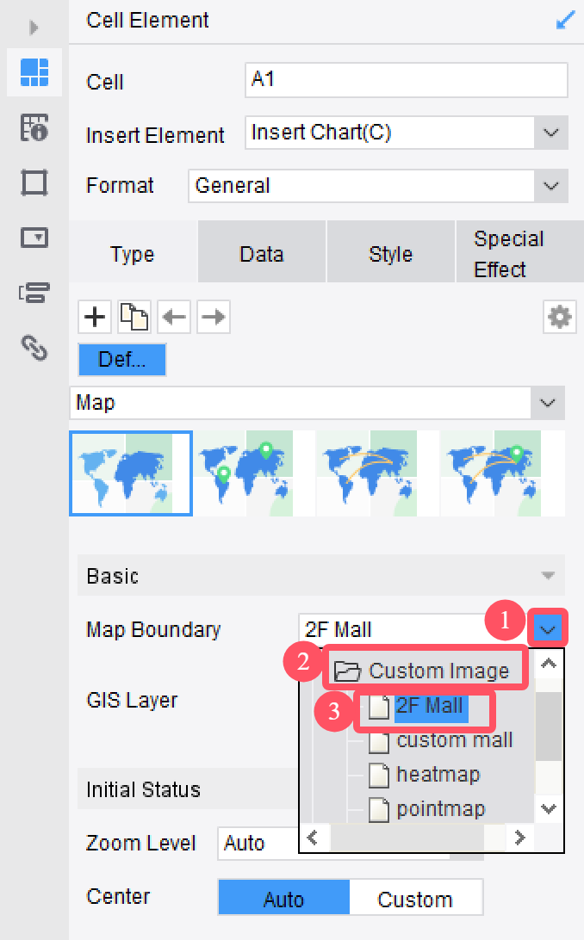Open the Map chart type dropdown
The width and height of the screenshot is (584, 940).
(548, 403)
